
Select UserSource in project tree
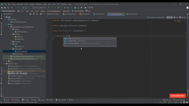[x=19, y=47]
